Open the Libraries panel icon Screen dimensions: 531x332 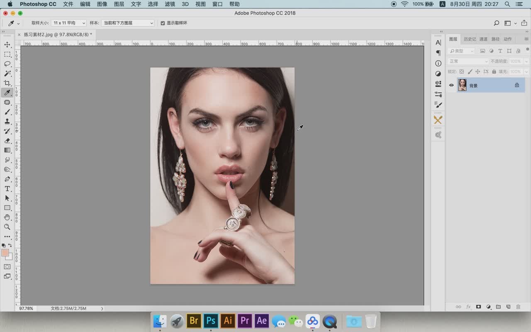click(438, 135)
